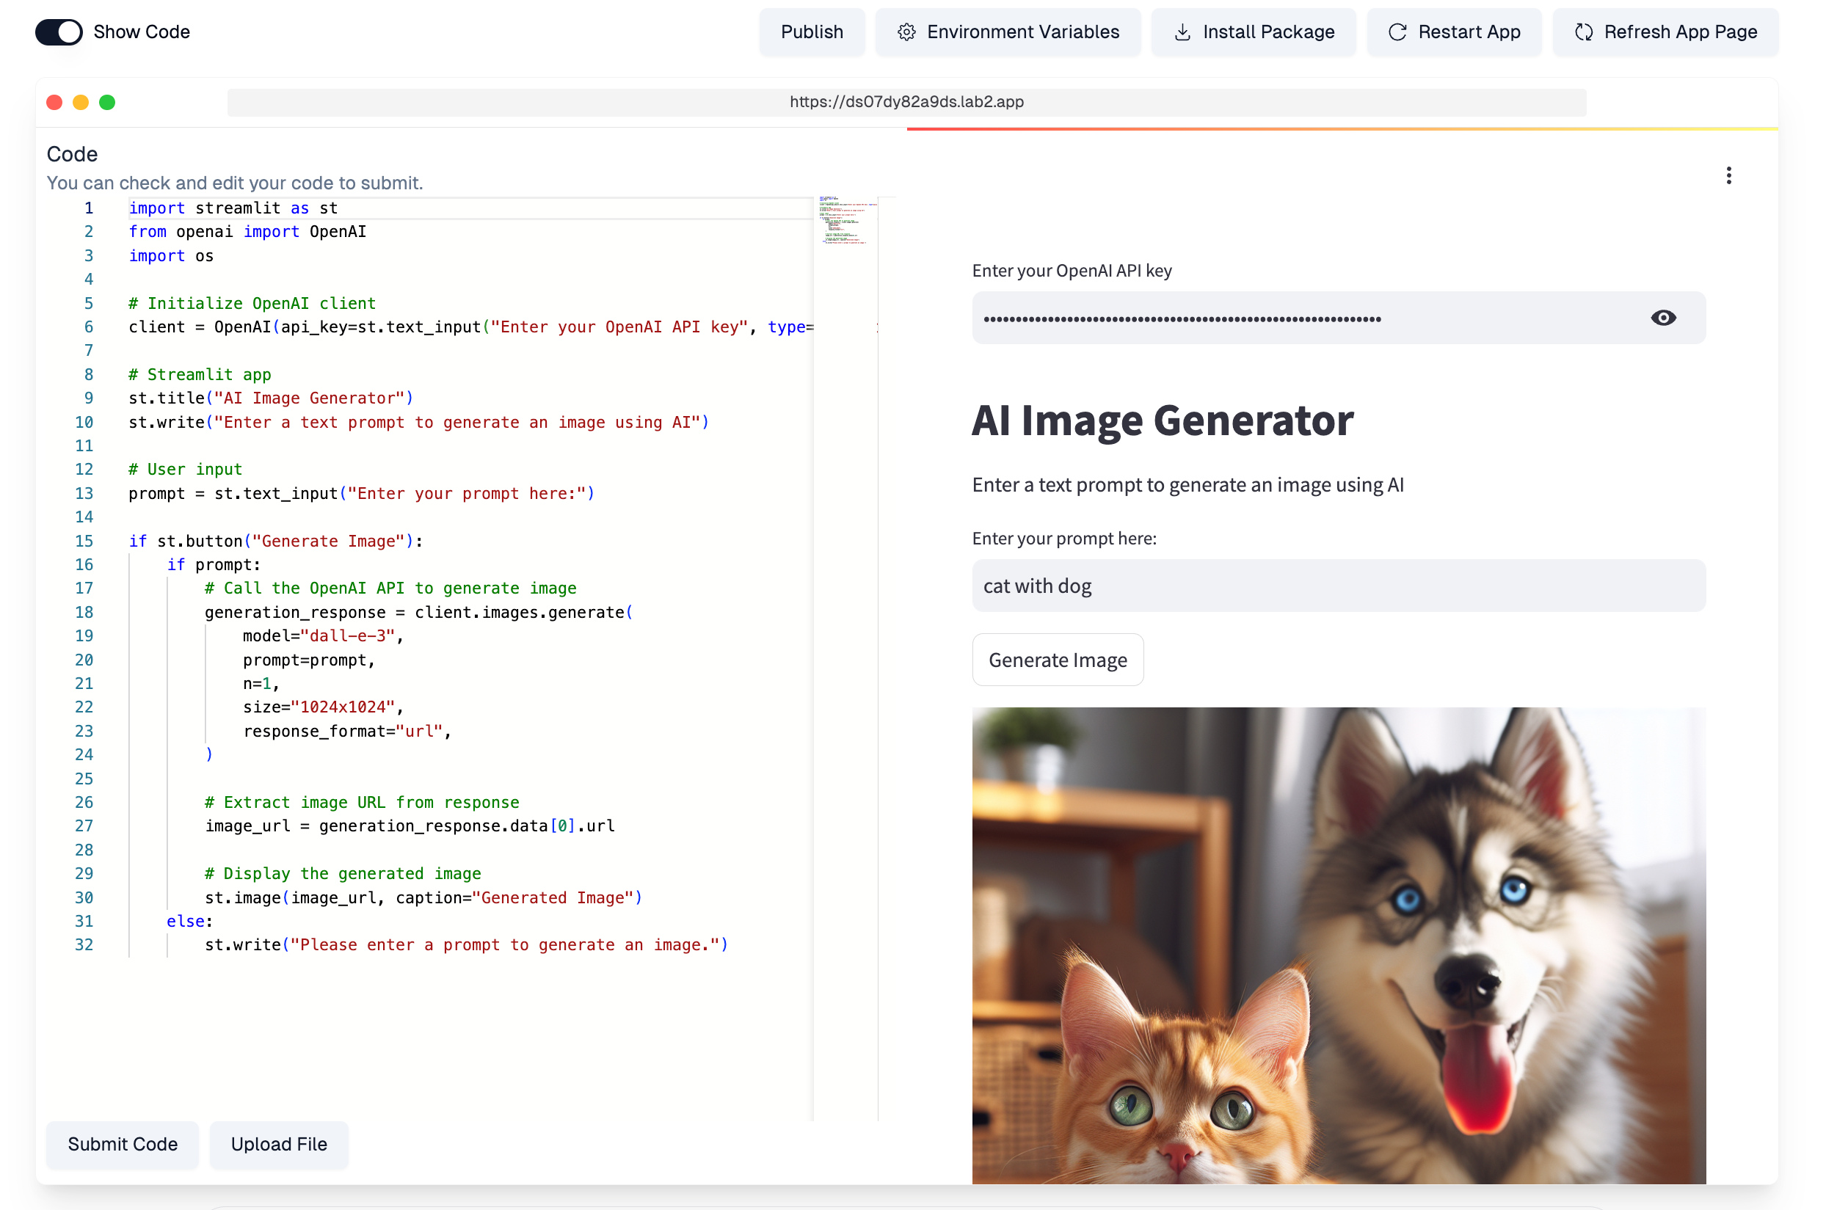The width and height of the screenshot is (1826, 1210).
Task: Click the Refresh App Page icon
Action: tap(1585, 32)
